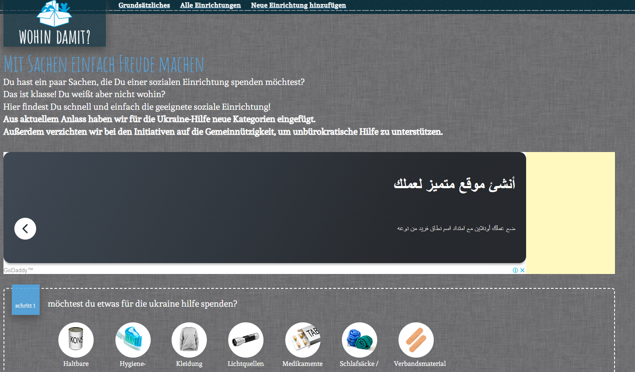Click the schritt 1 blue badge
Viewport: 635px width, 372px height.
pos(26,300)
